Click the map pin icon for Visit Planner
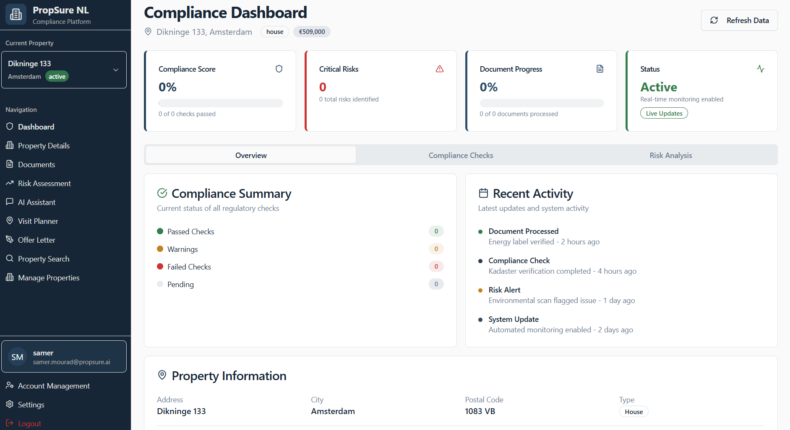The image size is (790, 430). (10, 221)
